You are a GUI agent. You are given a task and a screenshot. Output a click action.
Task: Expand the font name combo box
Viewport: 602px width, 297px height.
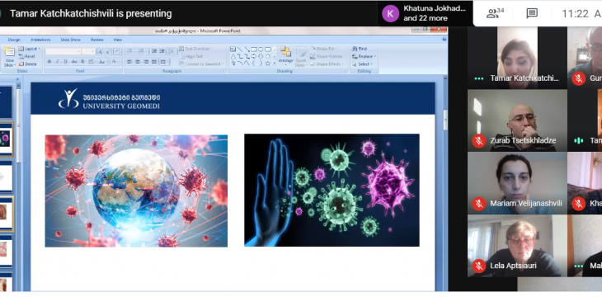[x=63, y=51]
